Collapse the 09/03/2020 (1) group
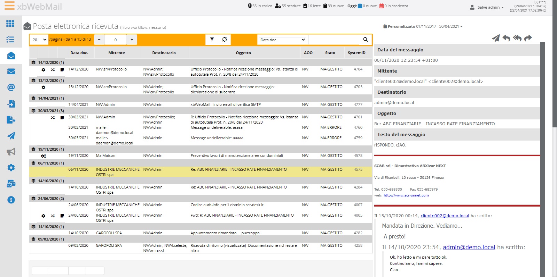 (x=33, y=239)
